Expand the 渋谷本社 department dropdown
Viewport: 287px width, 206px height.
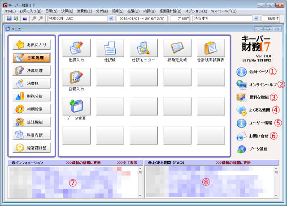[256, 19]
